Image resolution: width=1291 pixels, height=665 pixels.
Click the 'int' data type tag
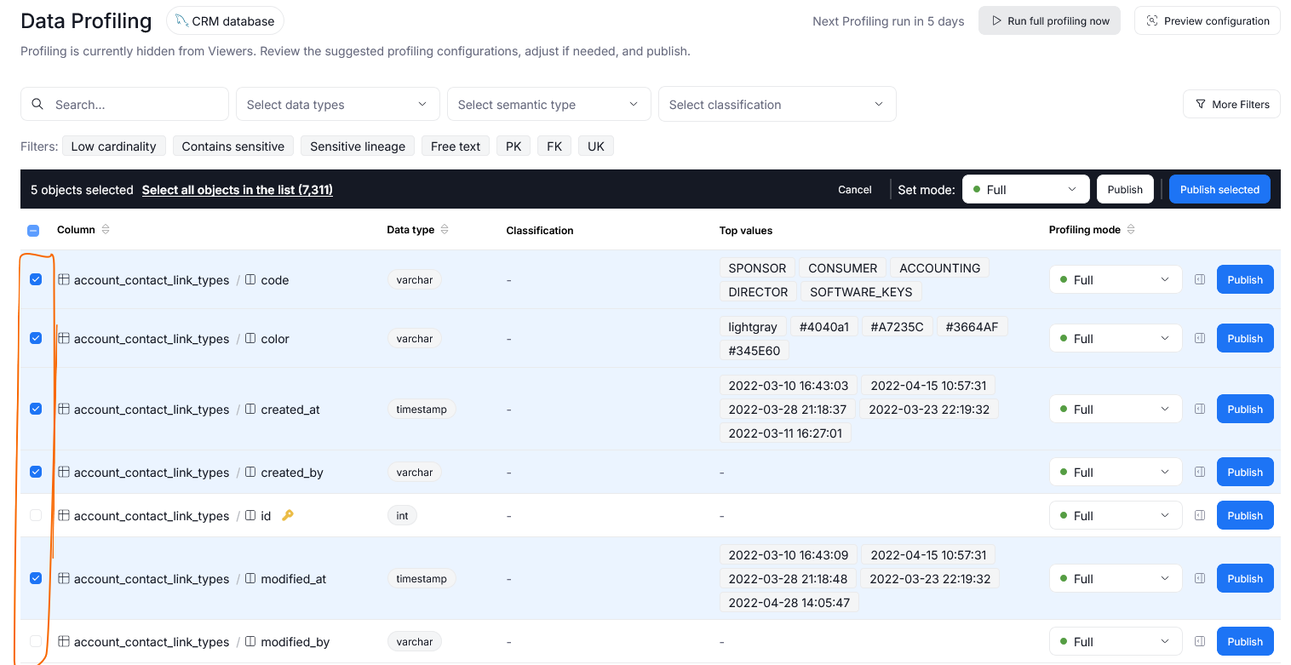[402, 515]
